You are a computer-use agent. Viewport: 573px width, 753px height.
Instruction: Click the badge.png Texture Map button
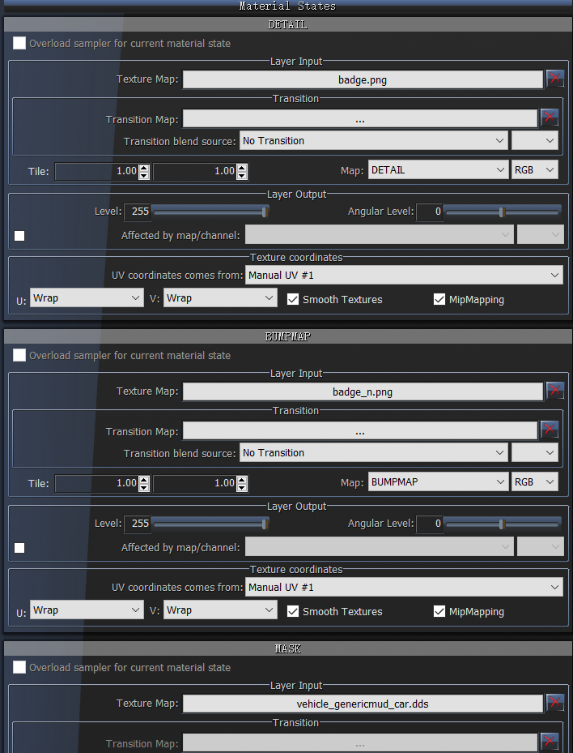(363, 79)
